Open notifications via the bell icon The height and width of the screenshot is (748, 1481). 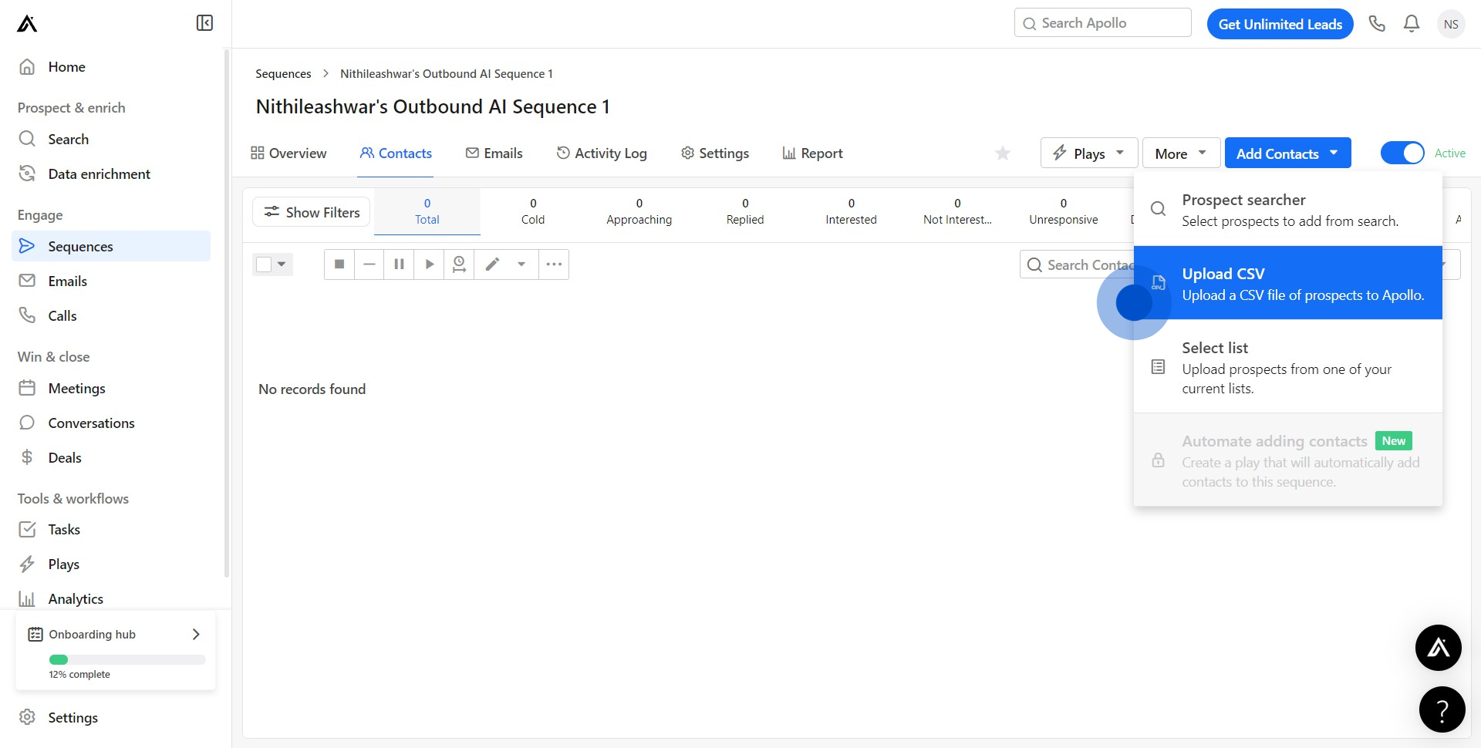click(1411, 23)
